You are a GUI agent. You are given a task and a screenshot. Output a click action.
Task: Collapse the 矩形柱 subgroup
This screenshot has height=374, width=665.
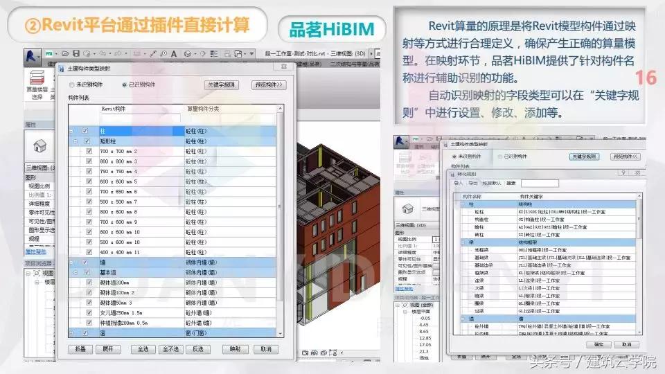[76, 141]
